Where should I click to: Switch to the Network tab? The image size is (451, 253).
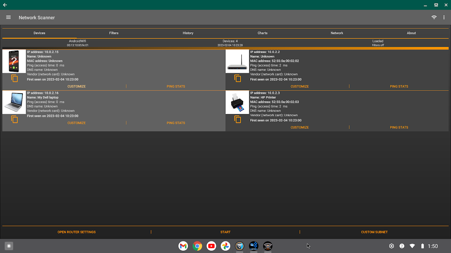pyautogui.click(x=337, y=33)
